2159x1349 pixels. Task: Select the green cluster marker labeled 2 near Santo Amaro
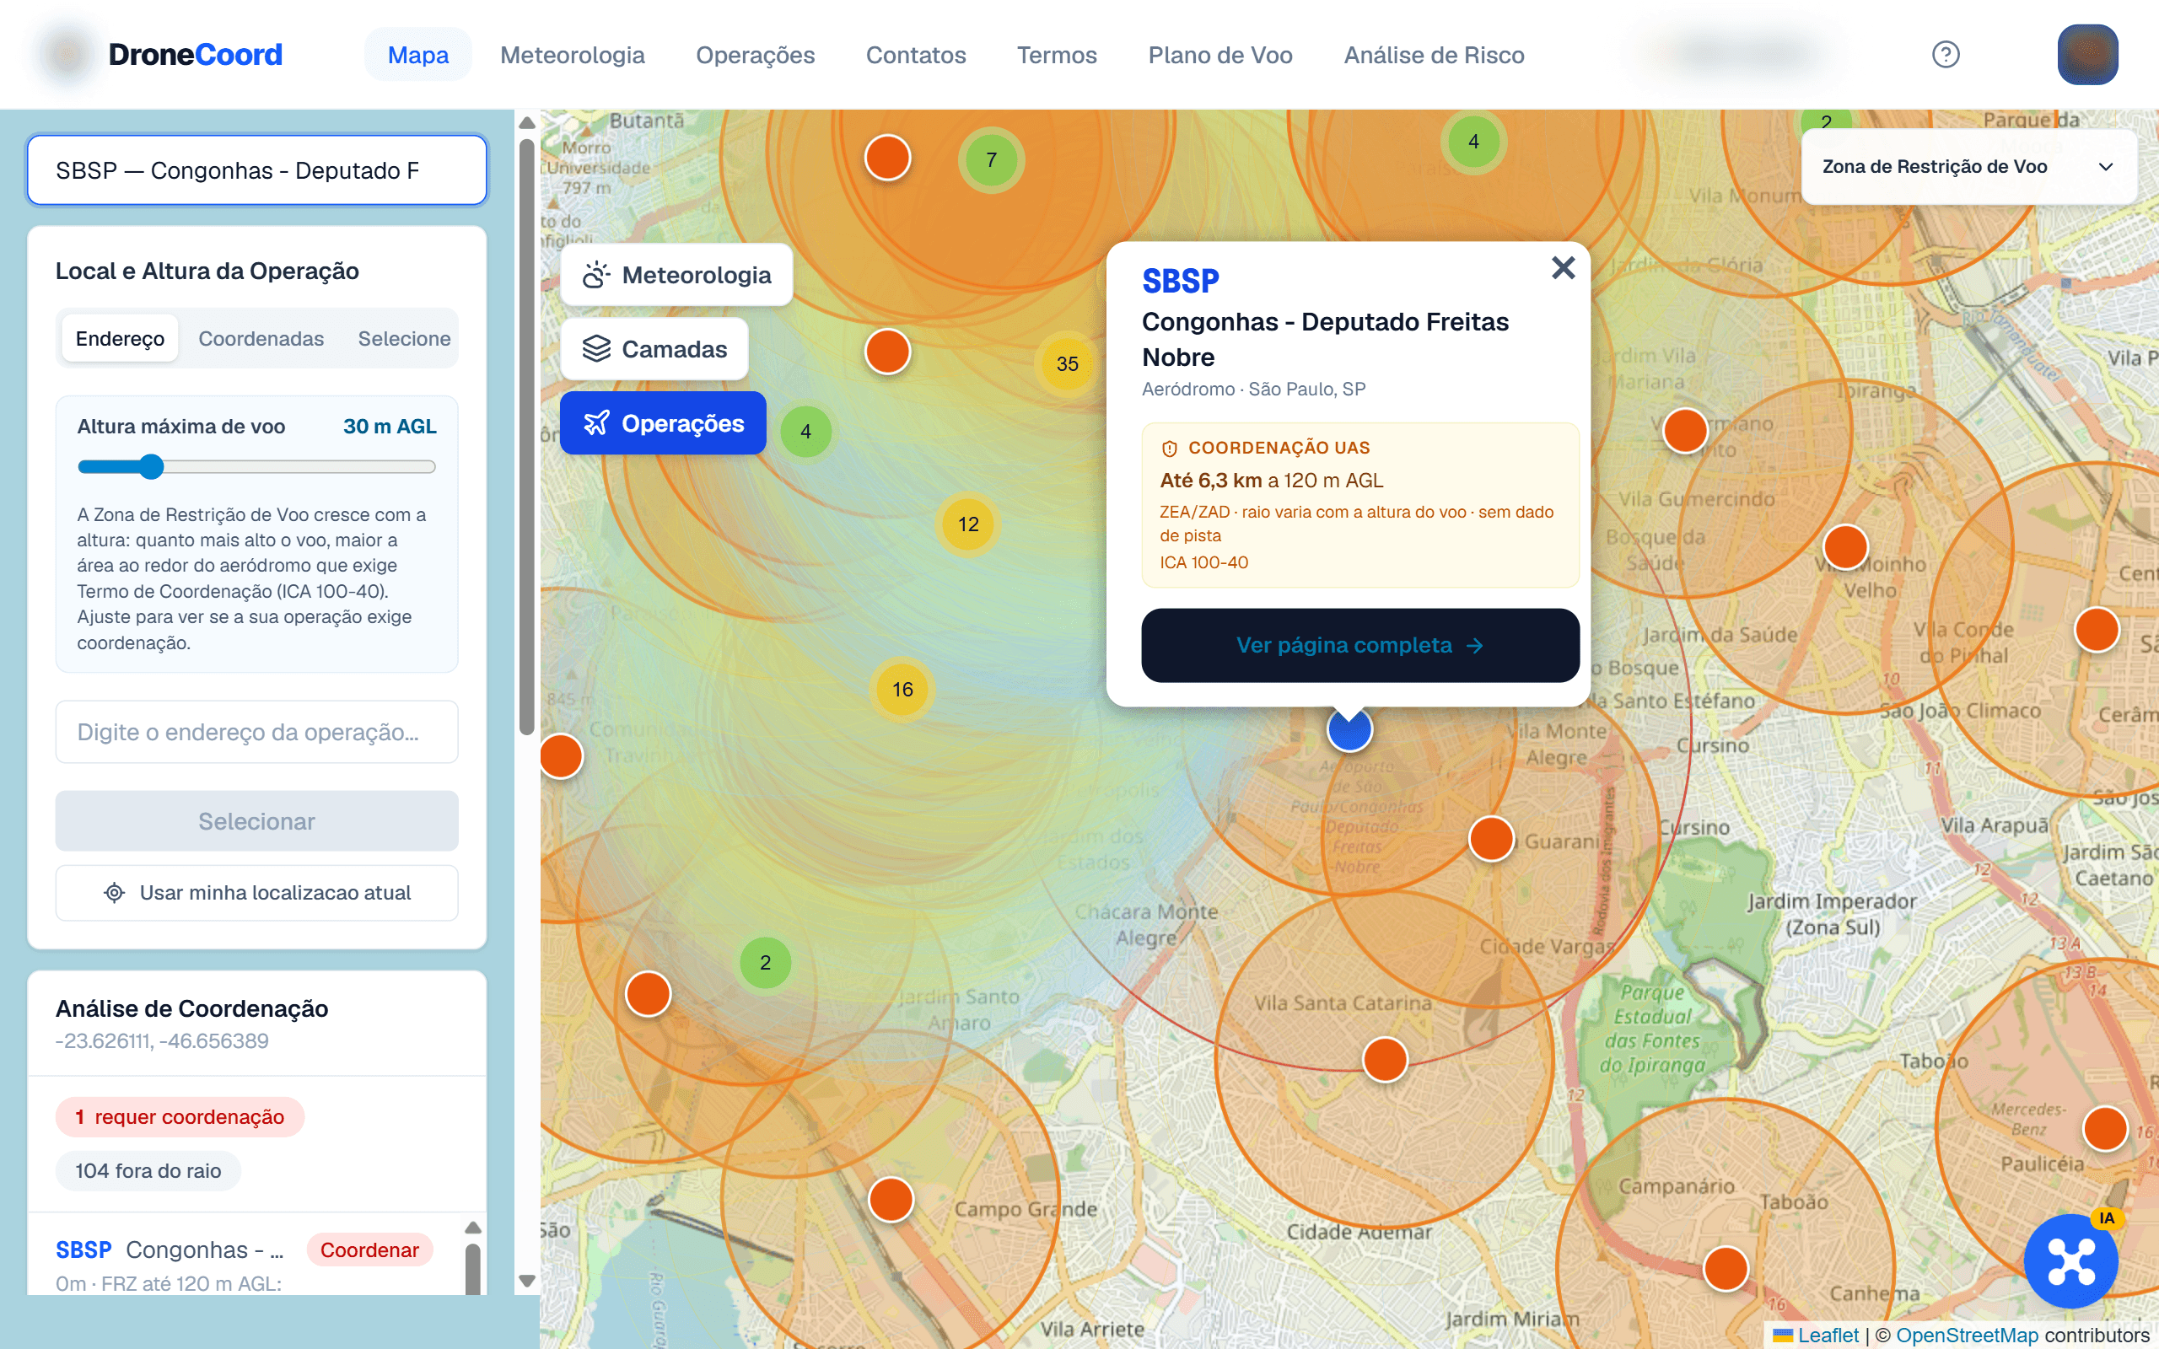tap(765, 963)
